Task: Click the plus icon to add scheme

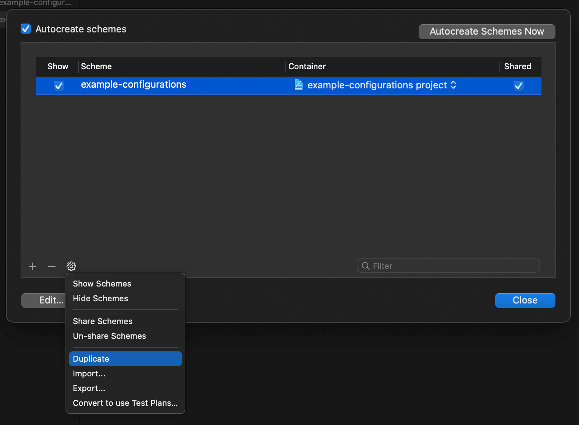Action: 33,266
